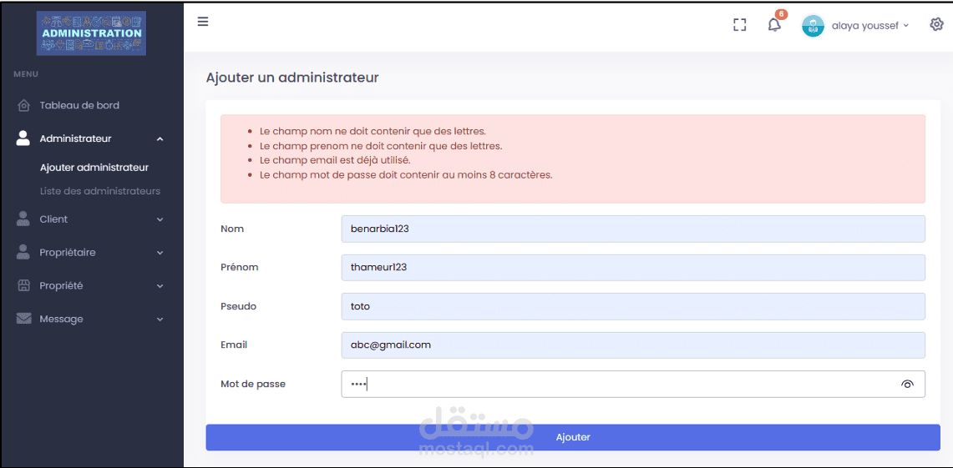Image resolution: width=953 pixels, height=468 pixels.
Task: Toggle the hamburger sidebar menu icon
Action: [x=203, y=22]
